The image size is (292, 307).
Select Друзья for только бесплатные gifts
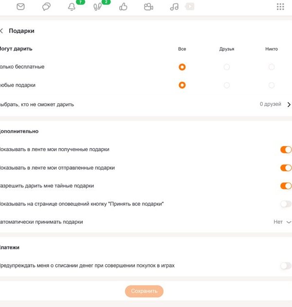click(227, 67)
